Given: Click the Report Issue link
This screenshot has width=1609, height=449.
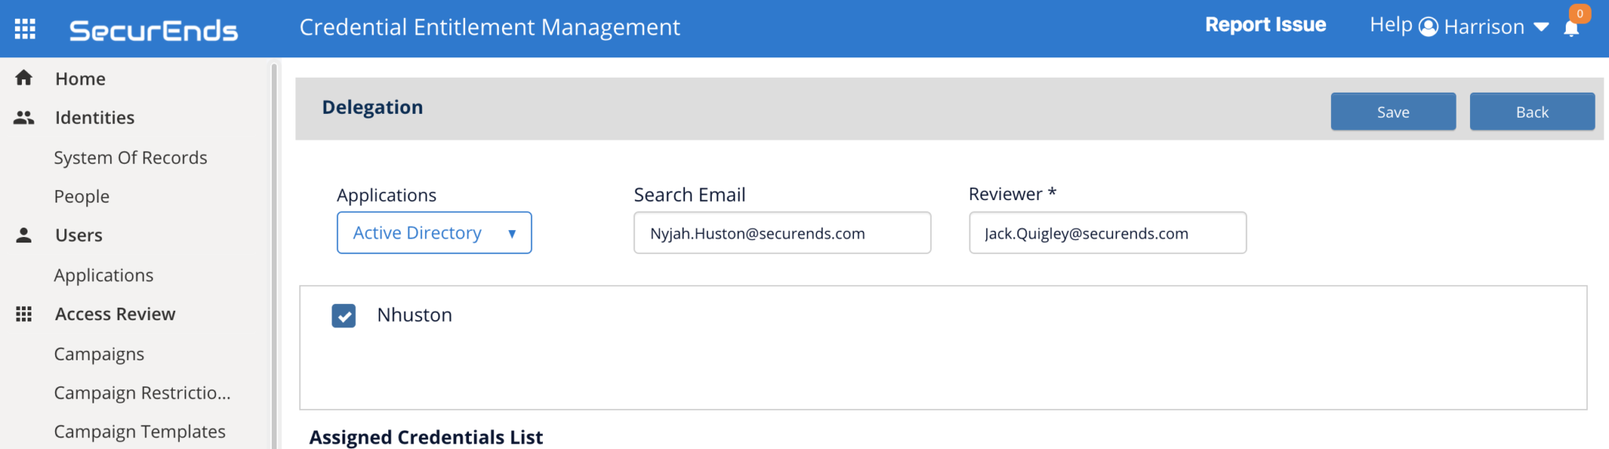Looking at the screenshot, I should pos(1265,25).
